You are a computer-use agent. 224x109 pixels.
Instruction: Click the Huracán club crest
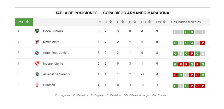pyautogui.click(x=37, y=85)
